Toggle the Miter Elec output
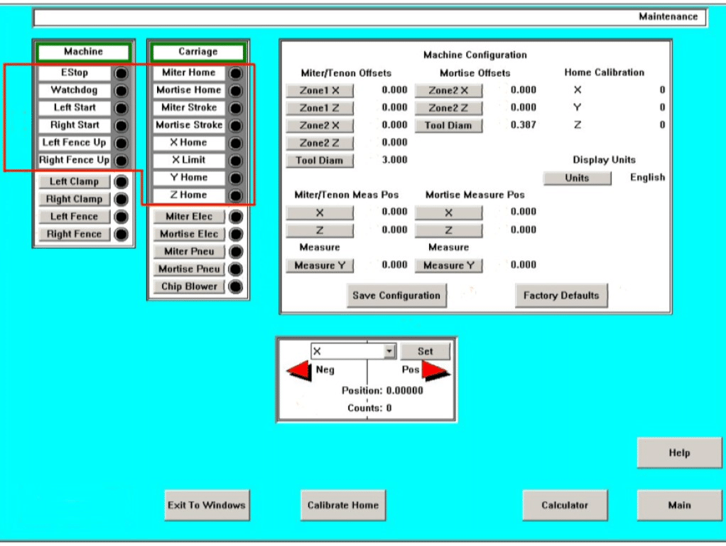This screenshot has height=546, width=726. pos(188,216)
